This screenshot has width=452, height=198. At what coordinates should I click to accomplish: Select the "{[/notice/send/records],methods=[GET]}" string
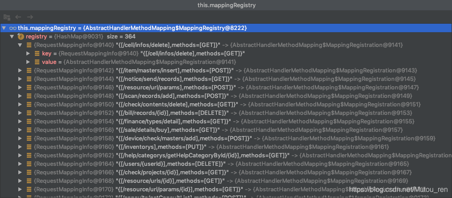point(173,79)
